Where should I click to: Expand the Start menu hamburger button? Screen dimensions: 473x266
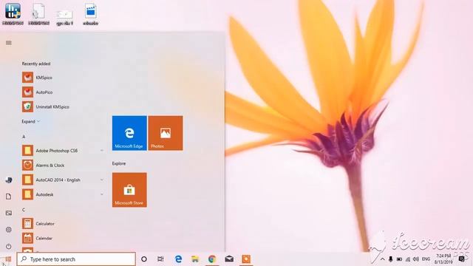pos(9,43)
